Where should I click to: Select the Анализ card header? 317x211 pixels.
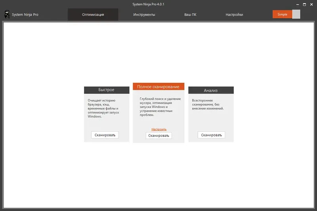pos(211,90)
